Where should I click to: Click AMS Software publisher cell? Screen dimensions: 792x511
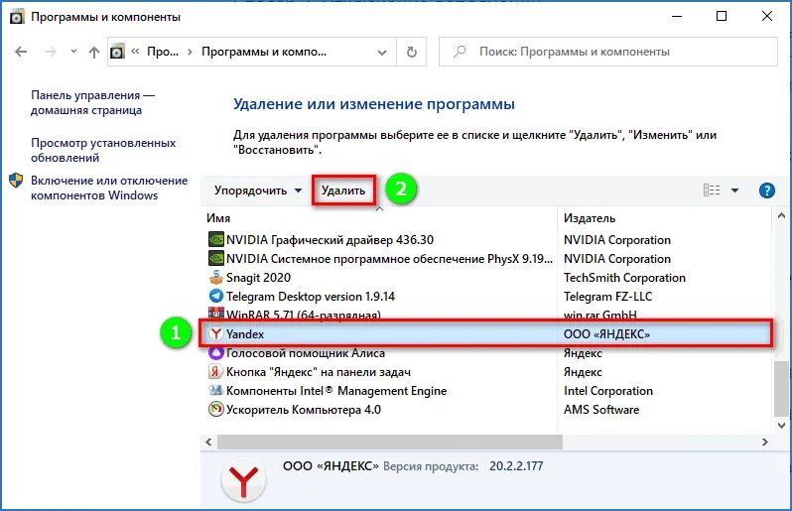(x=601, y=410)
